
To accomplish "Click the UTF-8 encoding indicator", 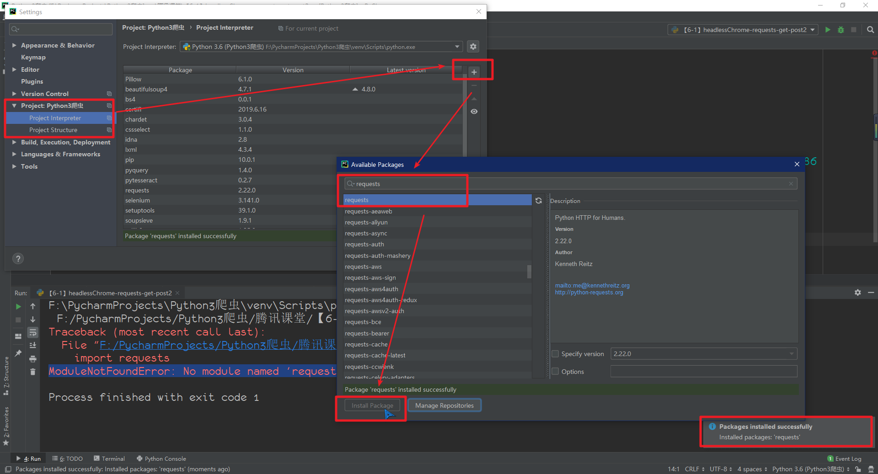I will (721, 469).
